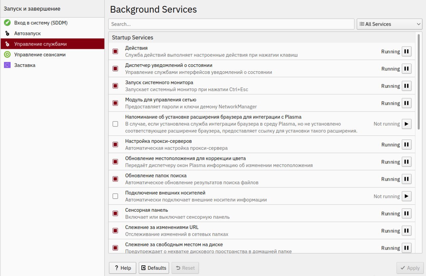This screenshot has height=276, width=426.
Task: Click the Reset button
Action: pos(185,268)
